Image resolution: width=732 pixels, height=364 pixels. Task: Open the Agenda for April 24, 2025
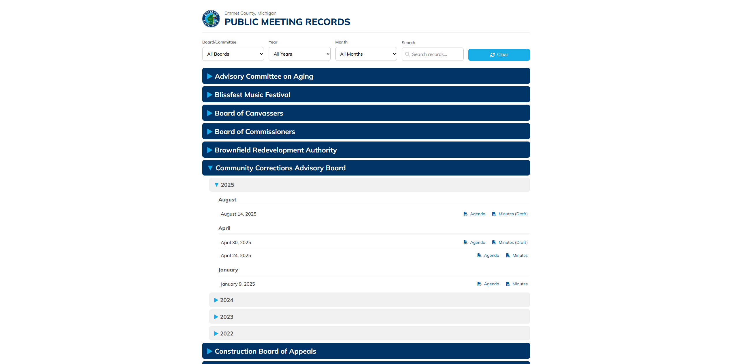[491, 255]
